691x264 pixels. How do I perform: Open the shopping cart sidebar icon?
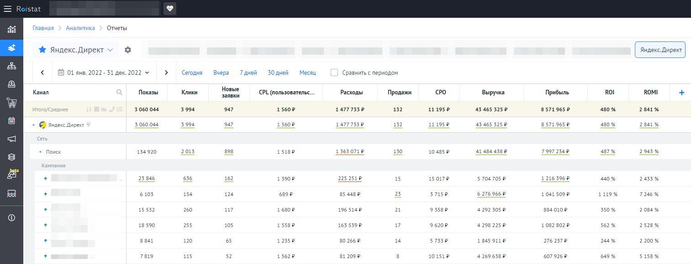tap(12, 103)
